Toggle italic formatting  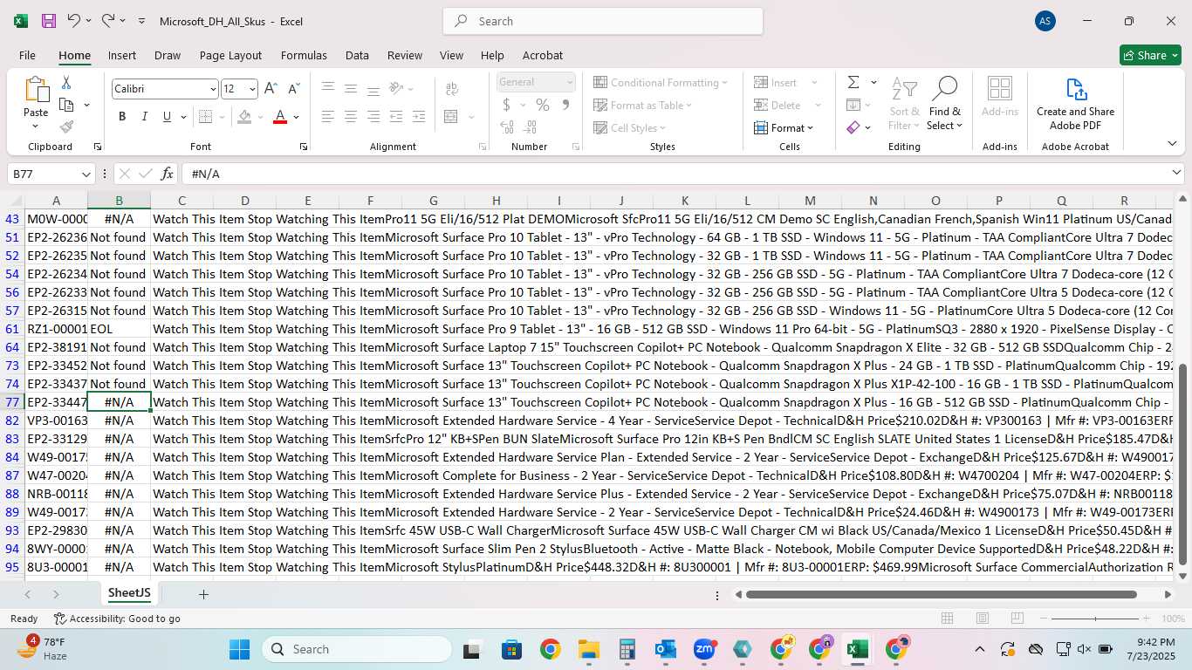click(x=144, y=117)
